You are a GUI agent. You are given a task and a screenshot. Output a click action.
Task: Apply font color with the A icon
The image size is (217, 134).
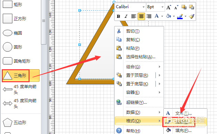click(157, 16)
